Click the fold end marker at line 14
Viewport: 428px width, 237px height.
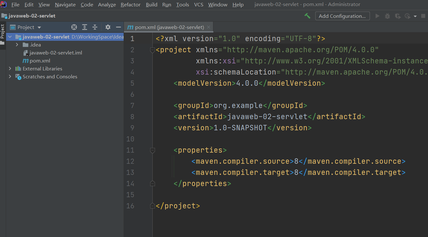point(152,183)
